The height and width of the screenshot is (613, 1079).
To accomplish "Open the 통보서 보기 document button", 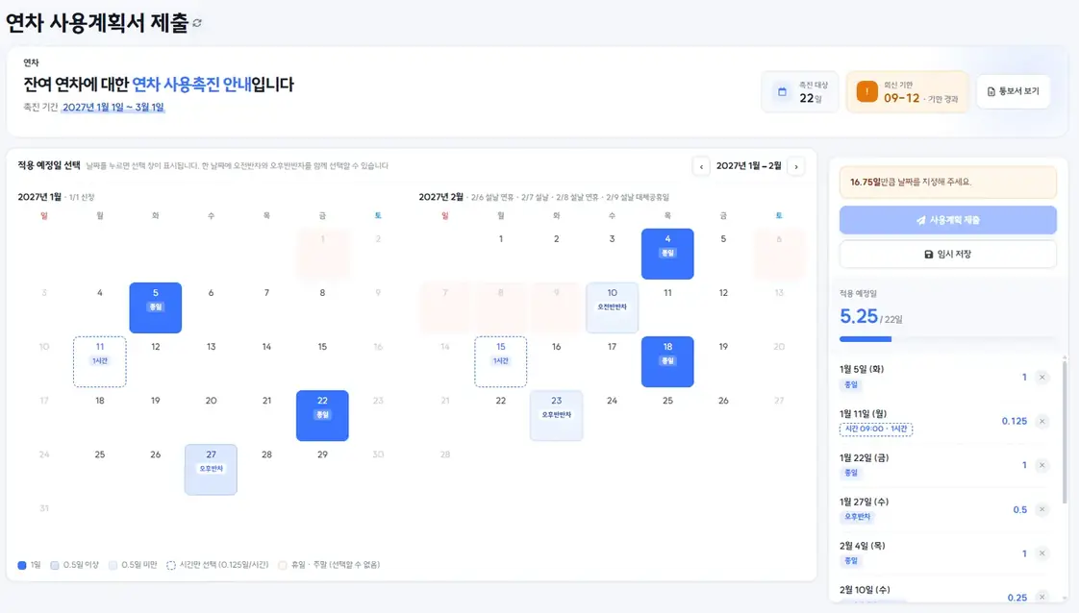I will tap(1013, 91).
